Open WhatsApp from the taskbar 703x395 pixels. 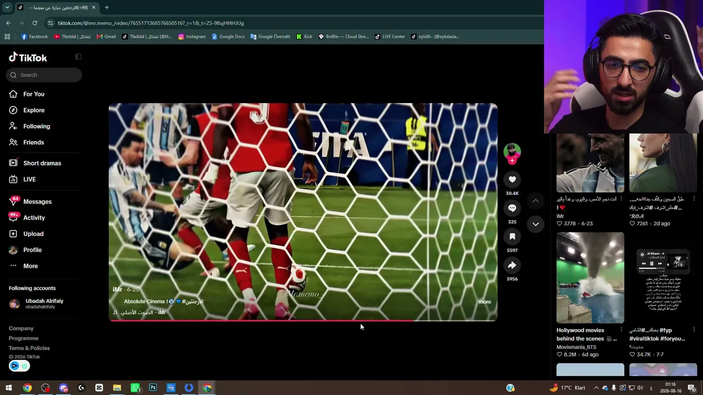(x=135, y=388)
